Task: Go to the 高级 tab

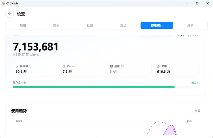Action: (123, 25)
